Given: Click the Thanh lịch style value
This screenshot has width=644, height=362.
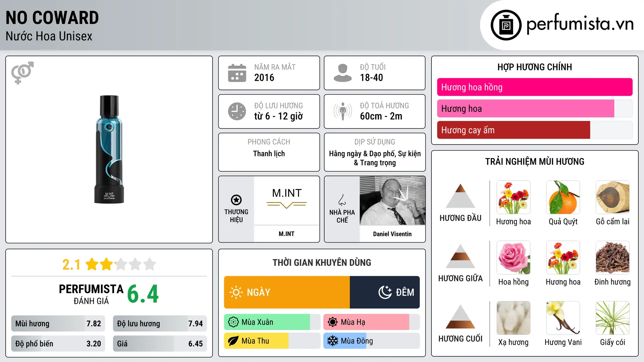Looking at the screenshot, I should point(269,154).
